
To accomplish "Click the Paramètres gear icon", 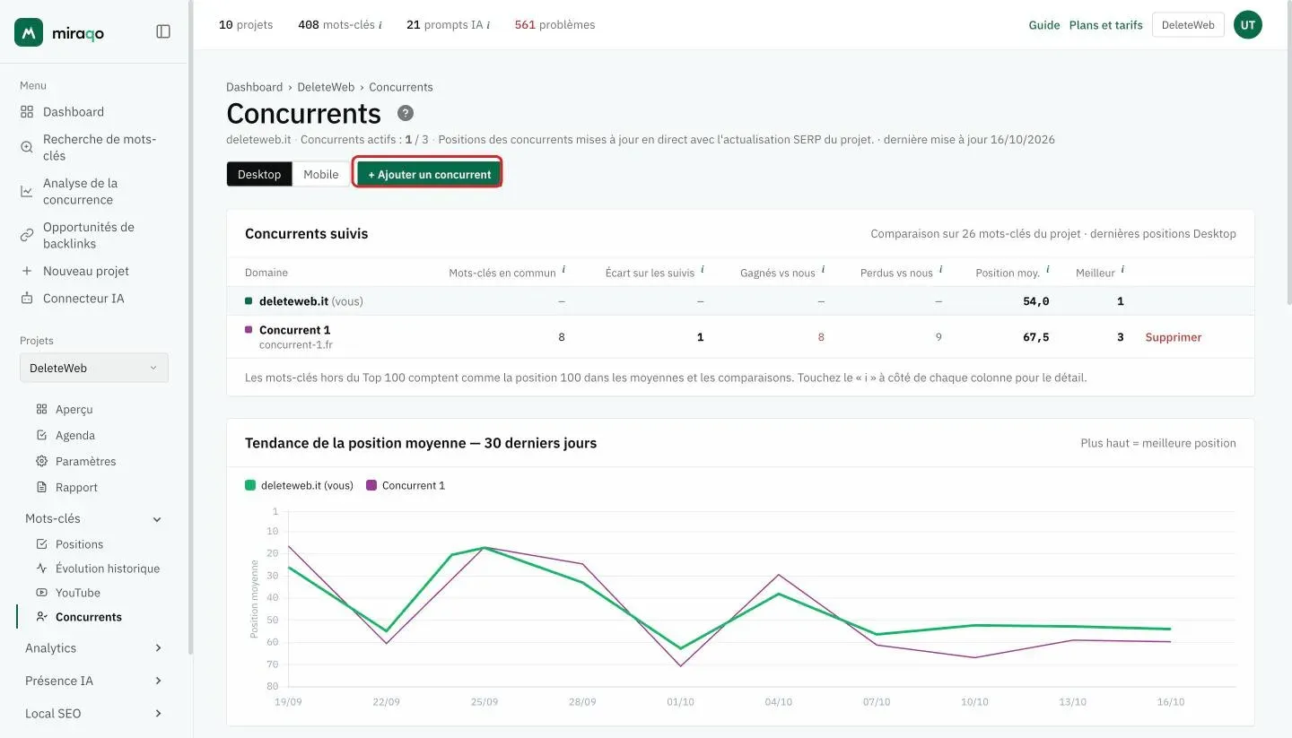I will click(41, 461).
